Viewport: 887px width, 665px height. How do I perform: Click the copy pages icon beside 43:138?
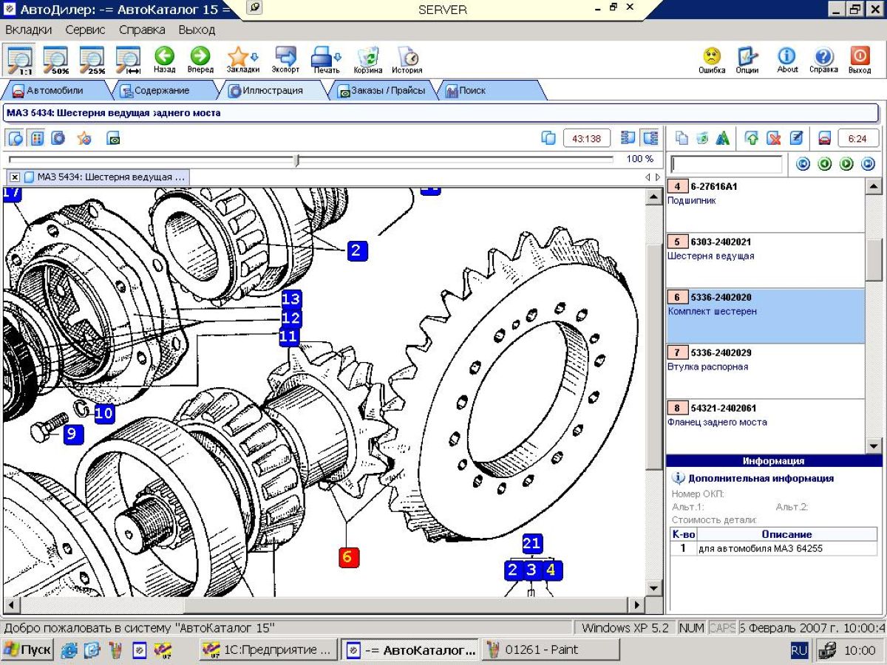[x=548, y=138]
